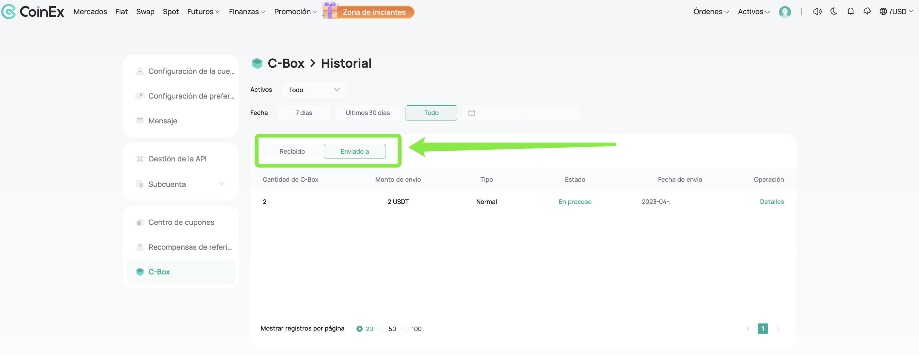Open the Swap menu item
The image size is (919, 355).
coord(145,12)
